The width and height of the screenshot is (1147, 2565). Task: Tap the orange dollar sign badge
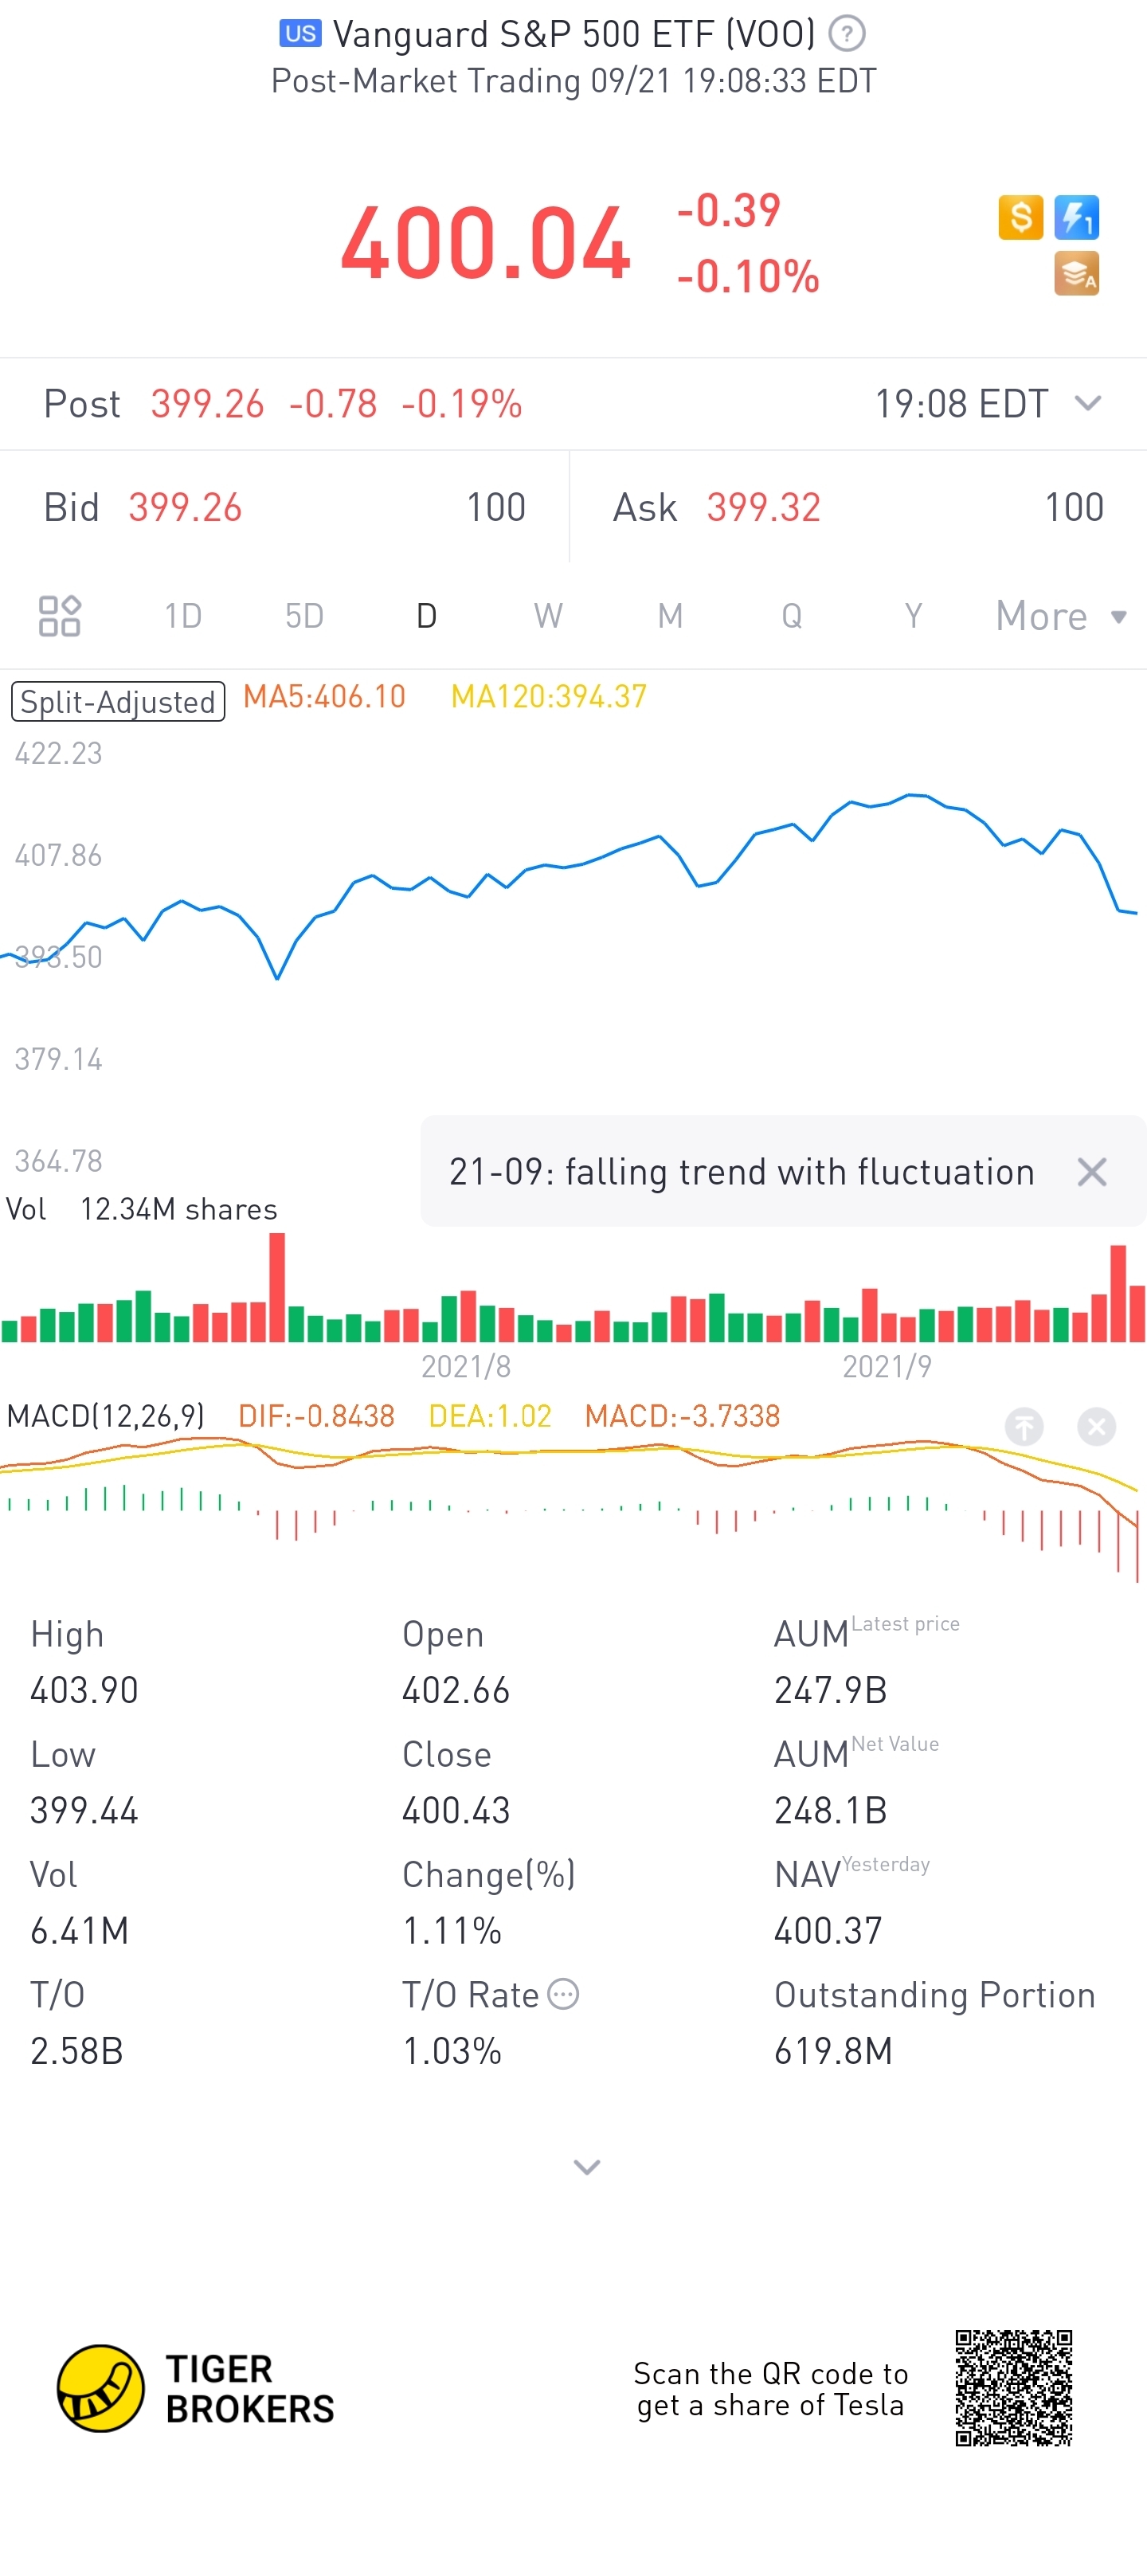pyautogui.click(x=1020, y=217)
